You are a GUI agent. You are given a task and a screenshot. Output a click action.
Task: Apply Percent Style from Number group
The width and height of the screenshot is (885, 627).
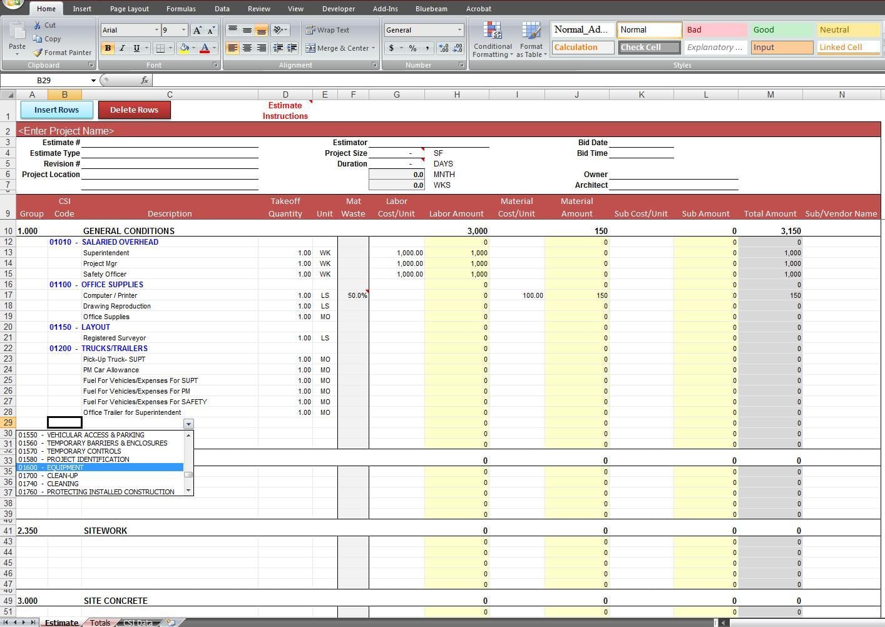412,48
